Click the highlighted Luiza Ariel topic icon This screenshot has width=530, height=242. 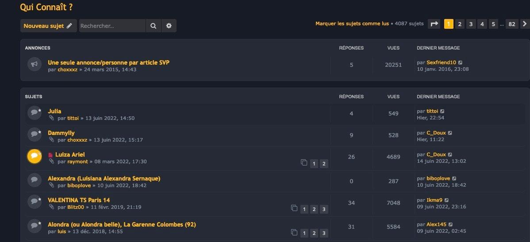tap(34, 156)
